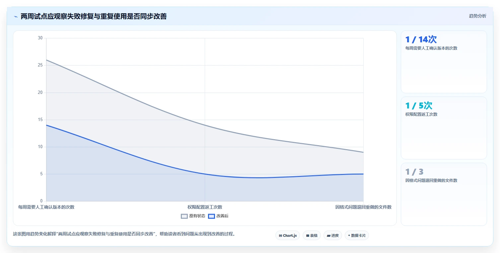Screen dimensions: 500x253
Task: Click the y-axis value 10
Action: pos(40,147)
